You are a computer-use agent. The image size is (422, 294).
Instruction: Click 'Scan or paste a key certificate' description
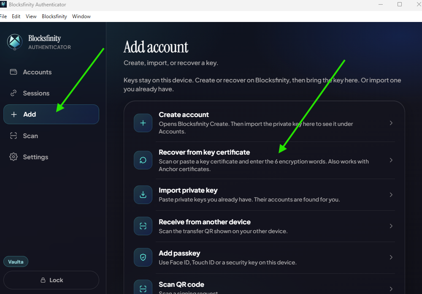pos(264,165)
